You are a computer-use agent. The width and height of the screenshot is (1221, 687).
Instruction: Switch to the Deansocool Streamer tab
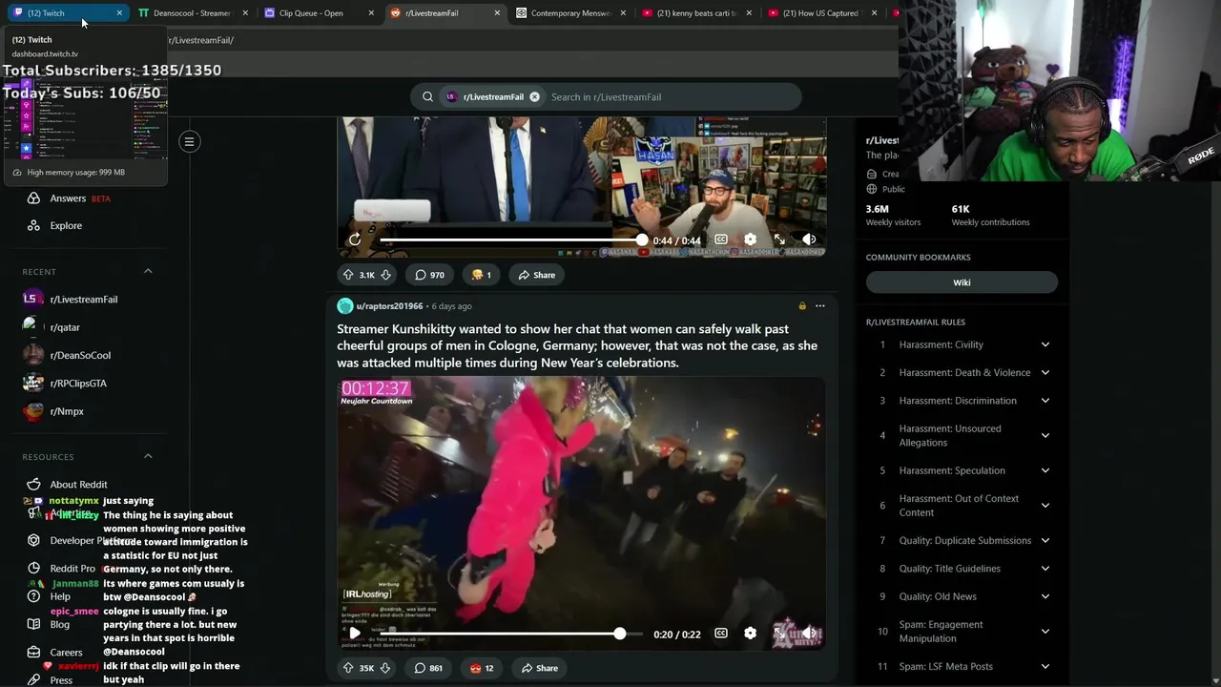[191, 13]
